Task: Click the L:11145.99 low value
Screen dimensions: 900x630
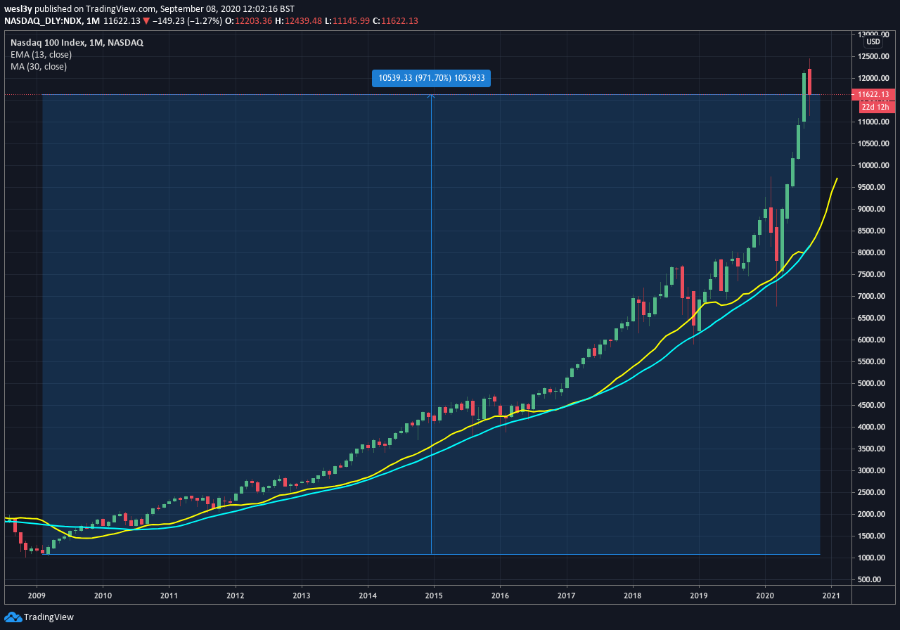Action: coord(348,21)
